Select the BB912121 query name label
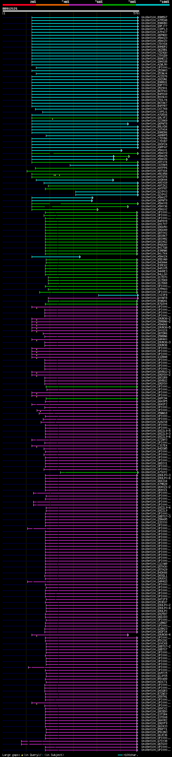Screen dimensions: 172x757 point(10,9)
